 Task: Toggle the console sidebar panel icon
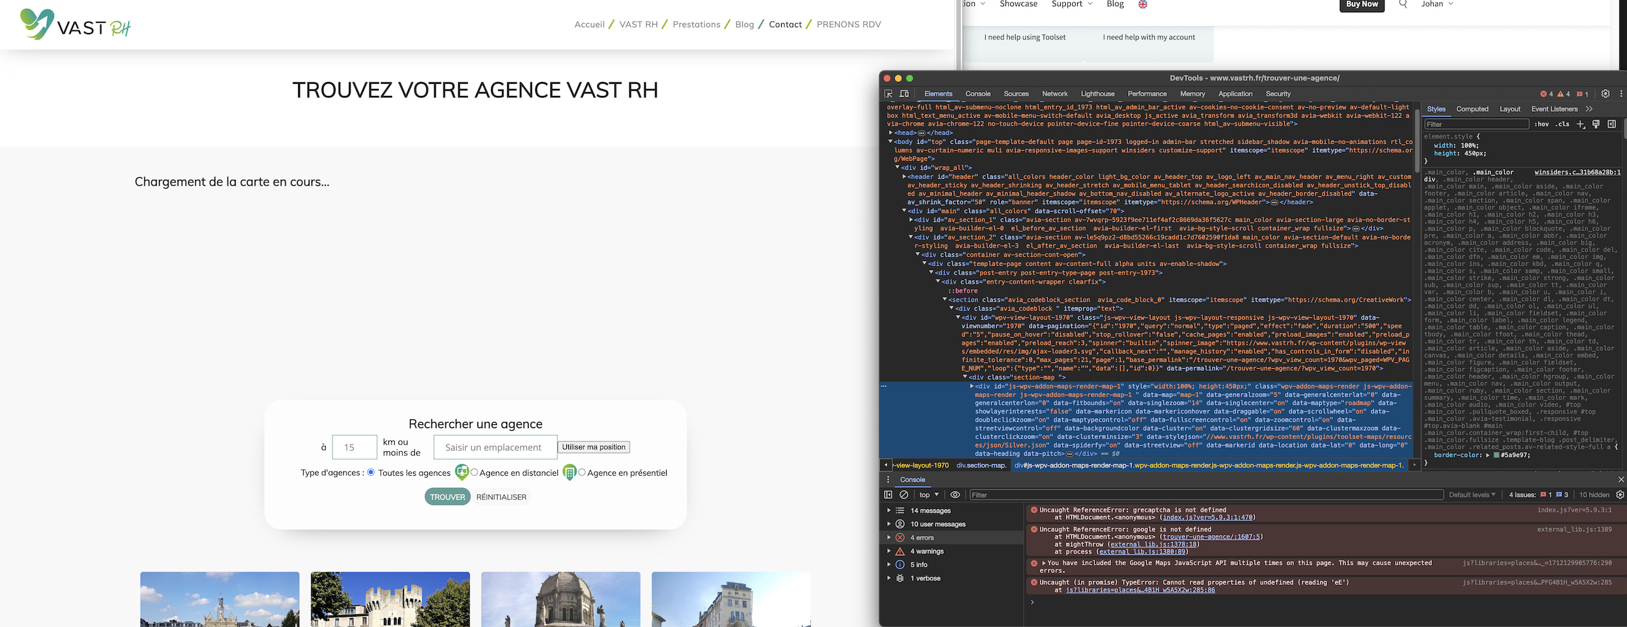pos(888,495)
